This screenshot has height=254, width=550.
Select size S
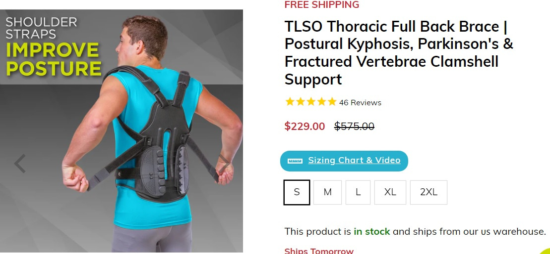297,192
